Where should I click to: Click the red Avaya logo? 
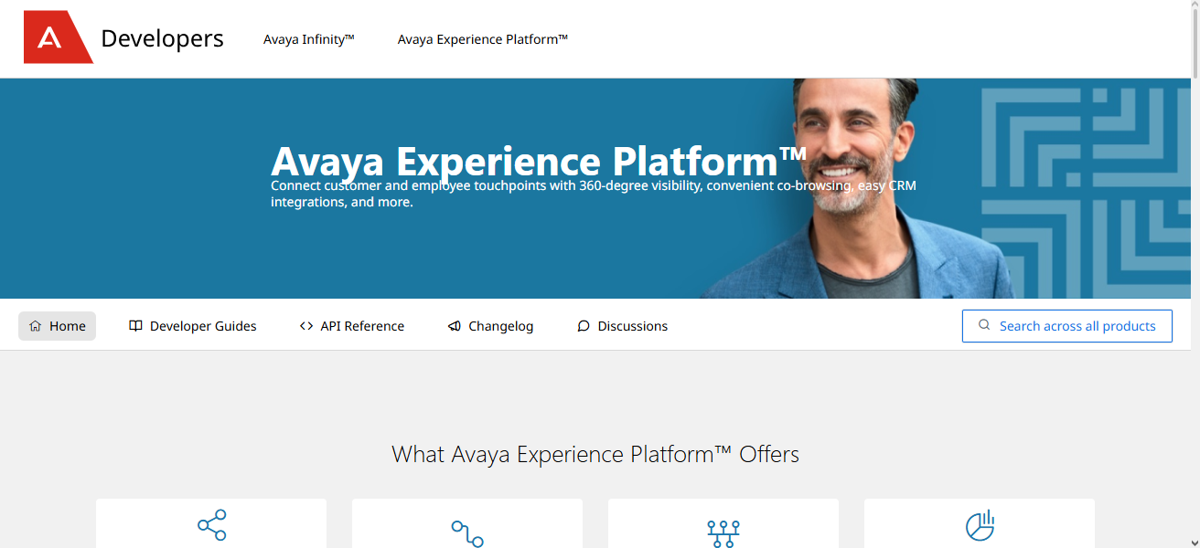tap(58, 37)
